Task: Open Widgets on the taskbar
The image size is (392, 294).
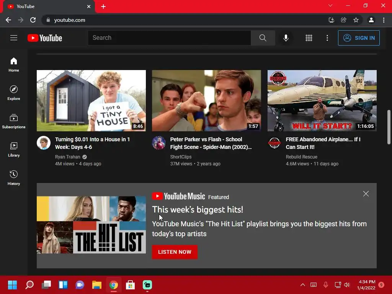Action: (63, 285)
